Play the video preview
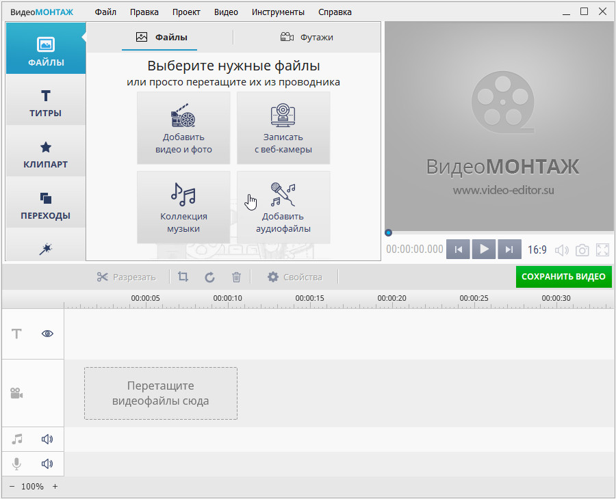616x499 pixels. (x=484, y=249)
